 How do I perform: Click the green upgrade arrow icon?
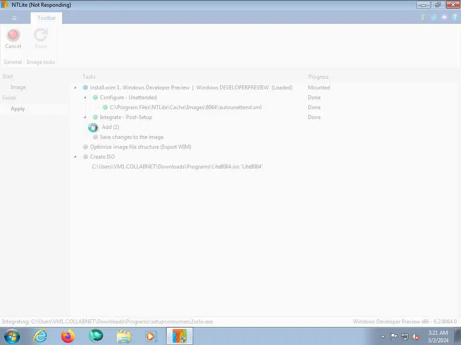(x=423, y=18)
